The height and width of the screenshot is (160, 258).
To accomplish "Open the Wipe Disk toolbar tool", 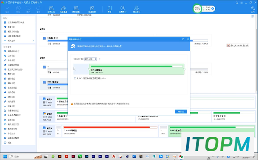I will click(76, 9).
